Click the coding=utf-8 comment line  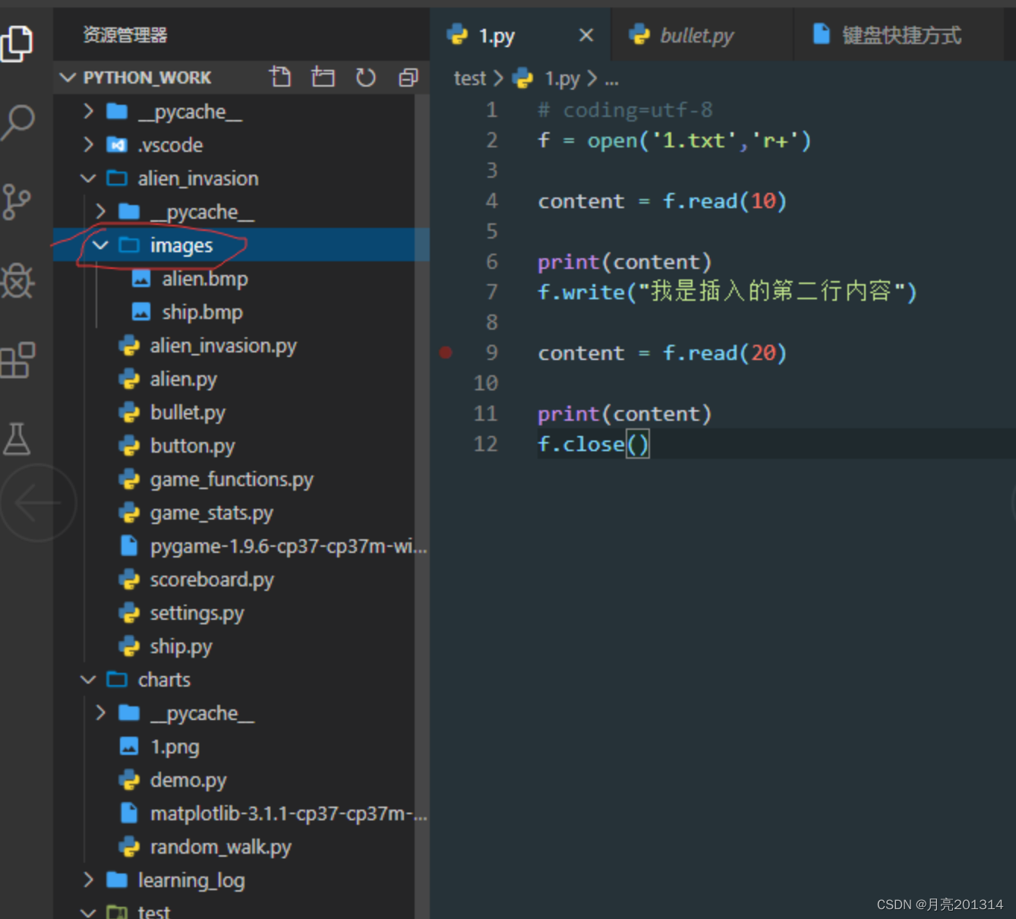(625, 110)
